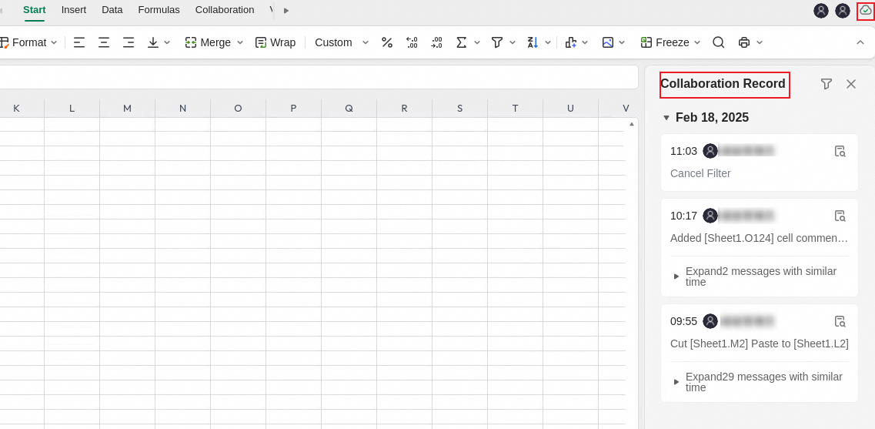Open the Format dropdown

pyautogui.click(x=54, y=42)
